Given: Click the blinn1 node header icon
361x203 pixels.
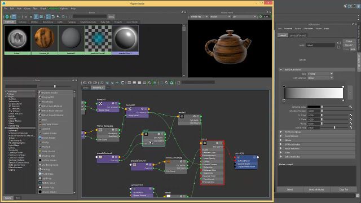Looking at the screenshot, I should tap(205, 143).
